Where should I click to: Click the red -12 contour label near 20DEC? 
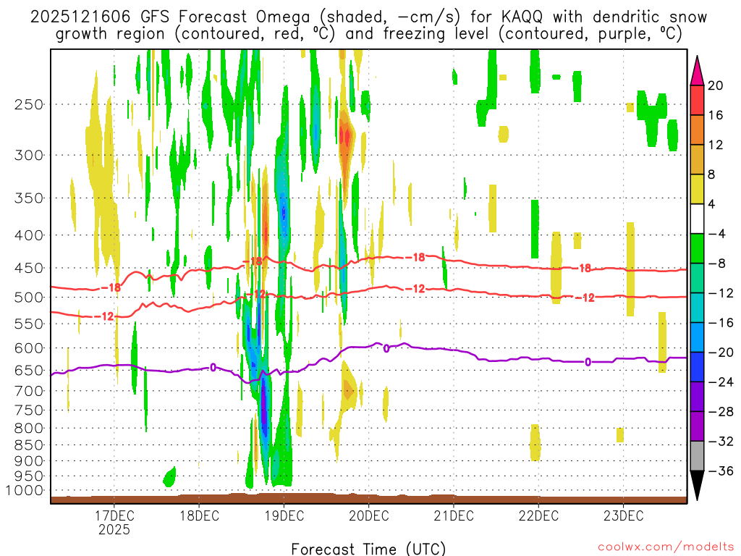415,288
